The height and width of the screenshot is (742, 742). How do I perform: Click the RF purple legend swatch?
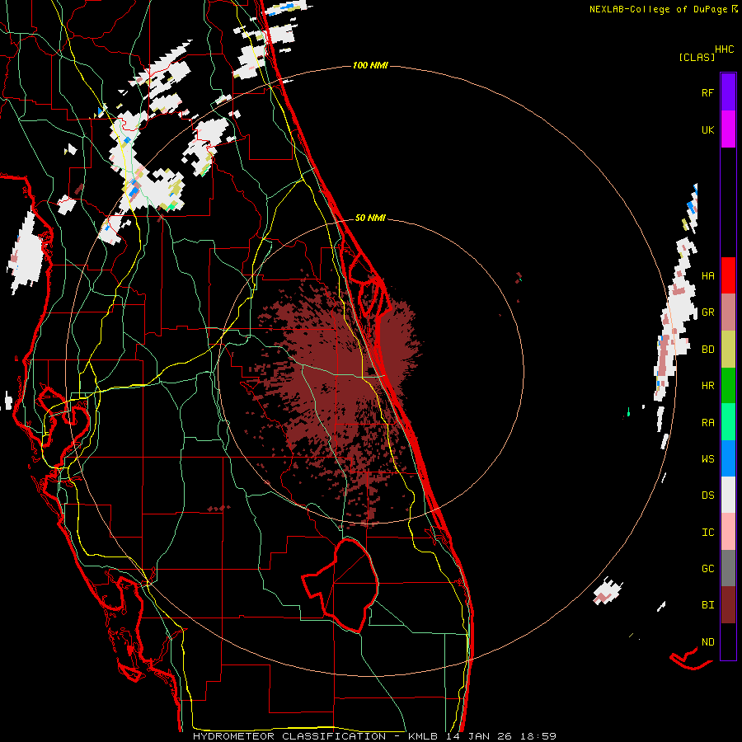(x=728, y=92)
